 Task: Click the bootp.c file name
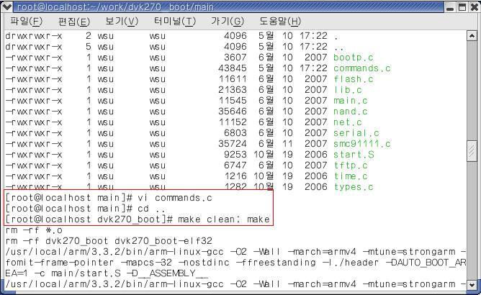tap(354, 58)
